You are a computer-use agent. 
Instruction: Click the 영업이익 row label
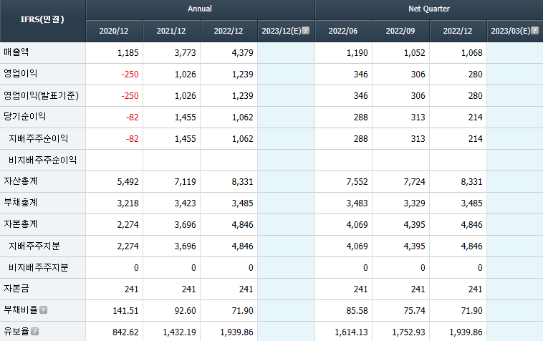click(21, 73)
